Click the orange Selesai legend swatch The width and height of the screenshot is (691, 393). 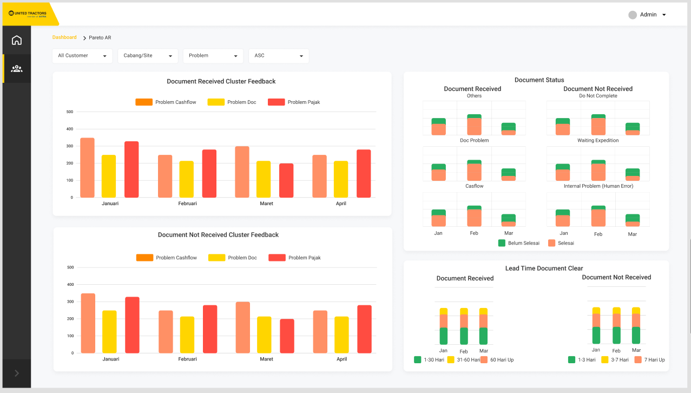click(x=552, y=243)
